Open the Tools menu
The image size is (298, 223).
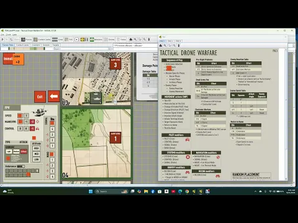click(x=8, y=35)
